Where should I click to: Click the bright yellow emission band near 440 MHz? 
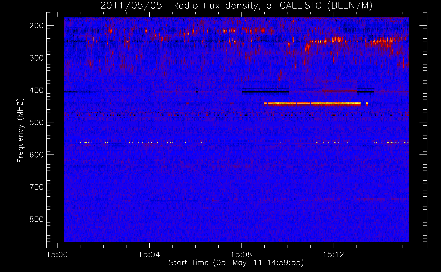coord(312,103)
